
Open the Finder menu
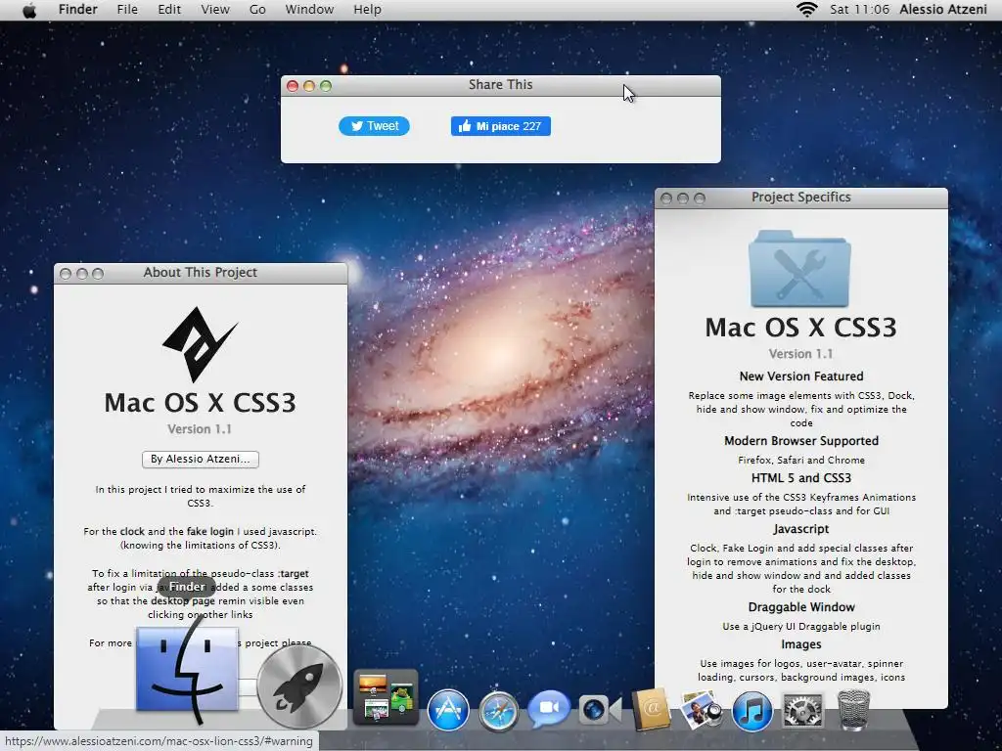coord(78,10)
